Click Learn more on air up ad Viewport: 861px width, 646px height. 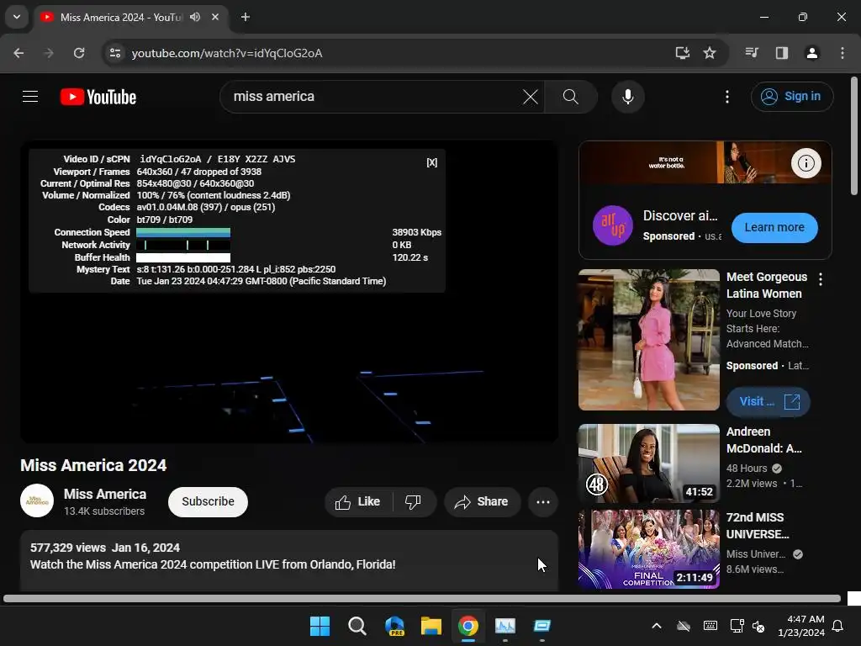click(x=774, y=227)
